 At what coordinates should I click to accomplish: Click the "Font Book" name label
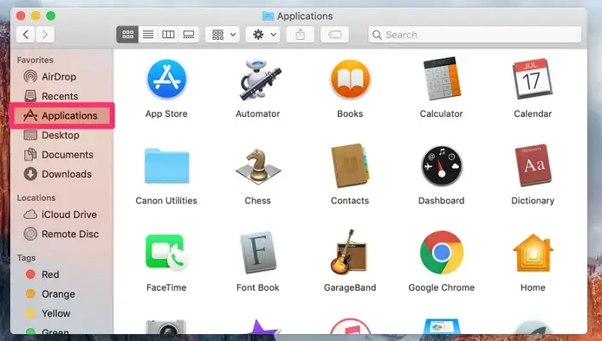click(x=258, y=287)
